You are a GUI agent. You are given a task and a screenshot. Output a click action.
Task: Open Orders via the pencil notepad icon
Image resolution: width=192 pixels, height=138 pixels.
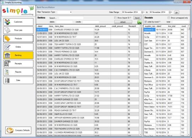pos(7,47)
